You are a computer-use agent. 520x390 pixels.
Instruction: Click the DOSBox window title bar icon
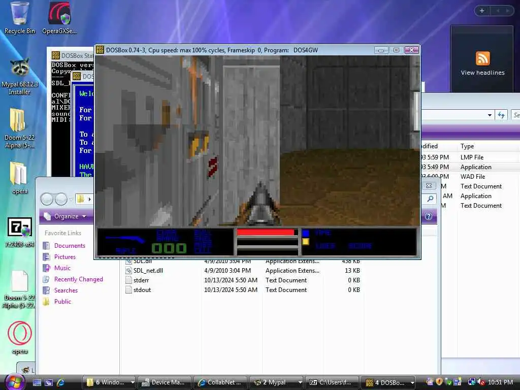click(x=100, y=50)
